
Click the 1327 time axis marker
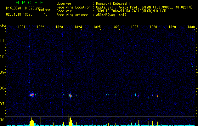pos(135,27)
